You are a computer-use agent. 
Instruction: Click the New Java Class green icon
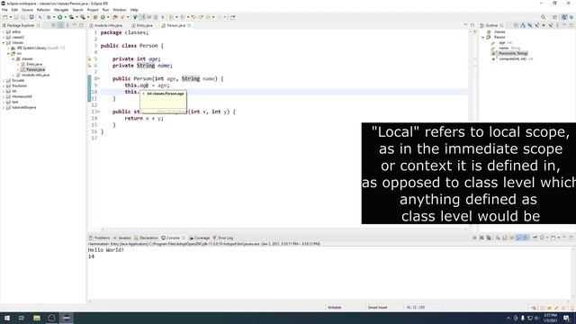tap(103, 17)
